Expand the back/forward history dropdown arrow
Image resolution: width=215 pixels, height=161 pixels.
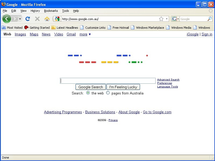coord(20,19)
